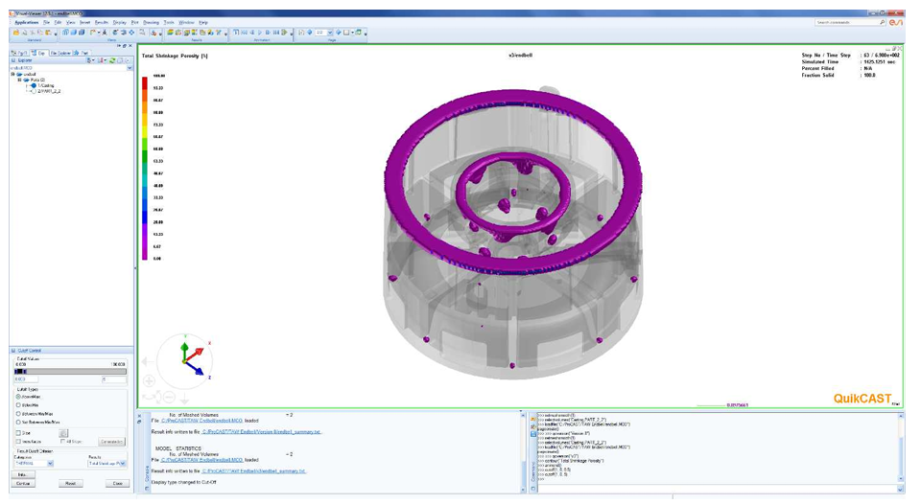Click the last icon in Results toolbar group
Image resolution: width=921 pixels, height=504 pixels.
pyautogui.click(x=218, y=33)
